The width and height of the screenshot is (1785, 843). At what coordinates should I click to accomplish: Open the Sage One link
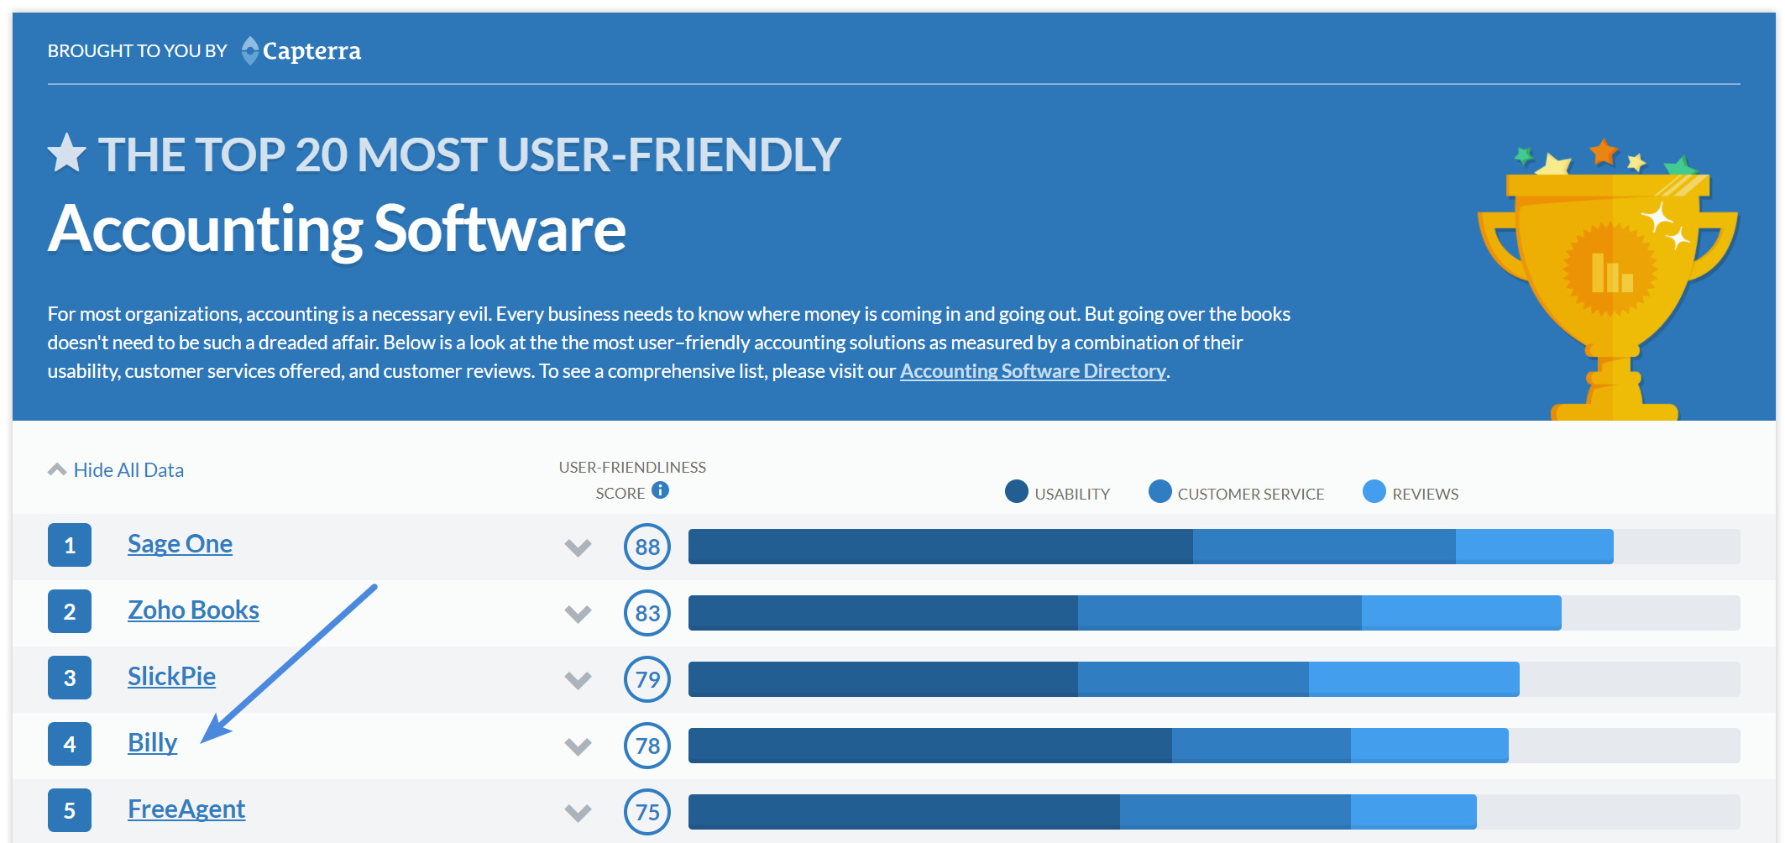[180, 544]
